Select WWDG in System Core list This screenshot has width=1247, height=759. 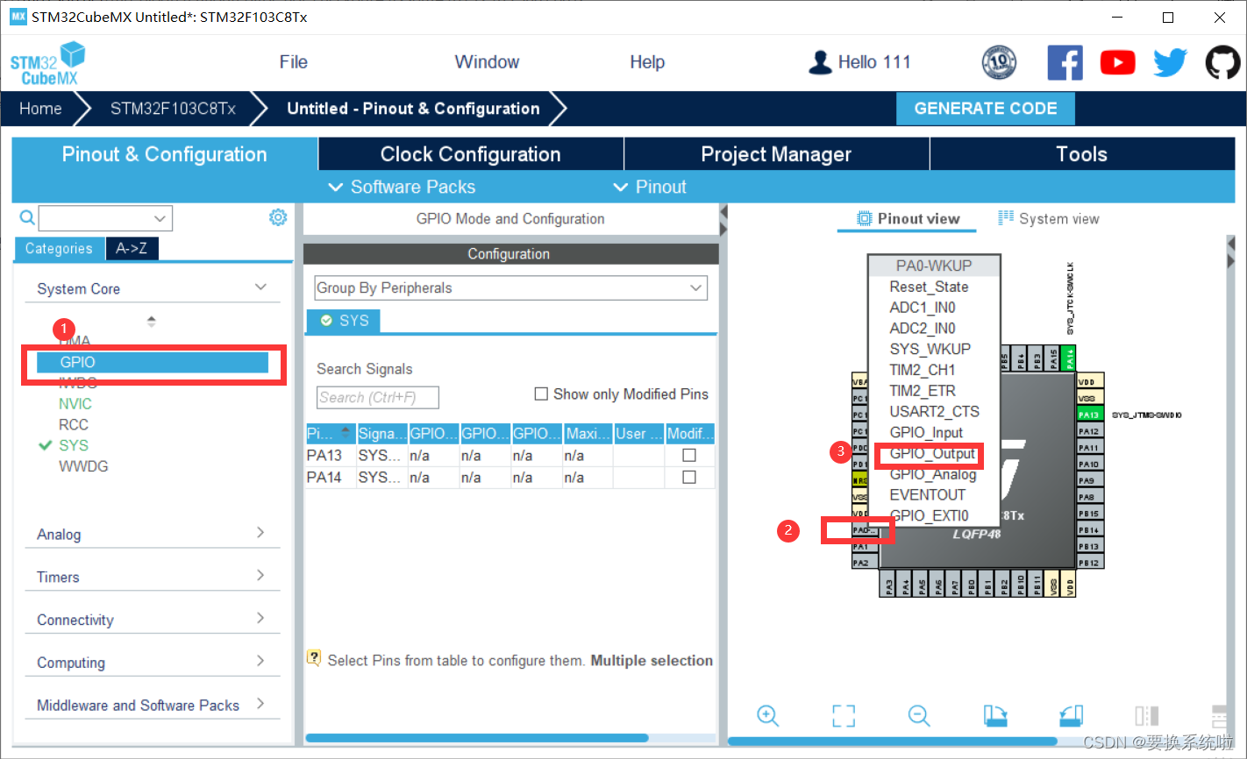(x=83, y=466)
